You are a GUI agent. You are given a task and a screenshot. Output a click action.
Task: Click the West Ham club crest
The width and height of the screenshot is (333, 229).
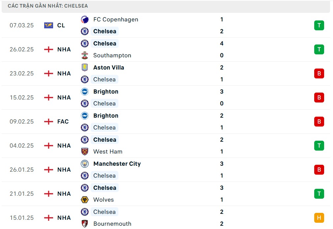pyautogui.click(x=85, y=152)
